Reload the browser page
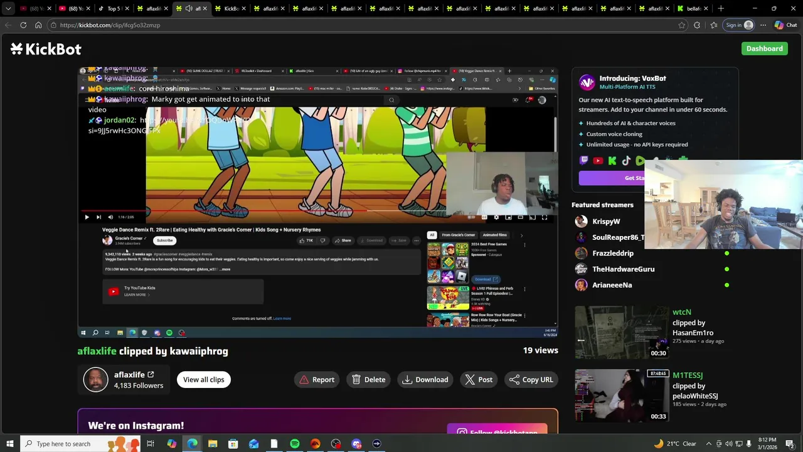 23,25
